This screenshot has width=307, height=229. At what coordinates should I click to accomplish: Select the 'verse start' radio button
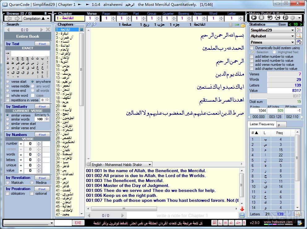8,82
